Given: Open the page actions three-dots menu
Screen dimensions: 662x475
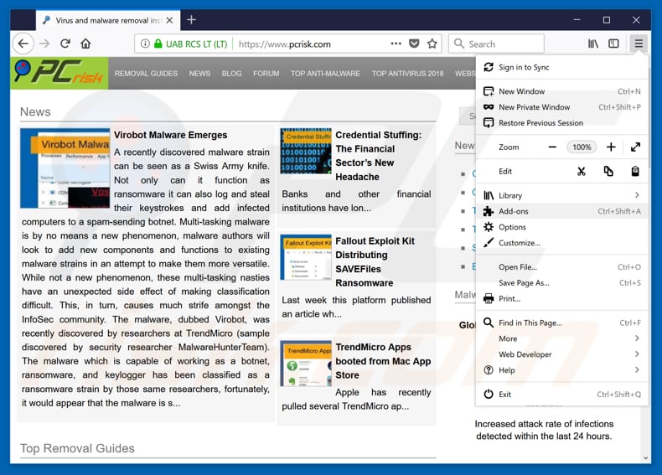Looking at the screenshot, I should [396, 44].
